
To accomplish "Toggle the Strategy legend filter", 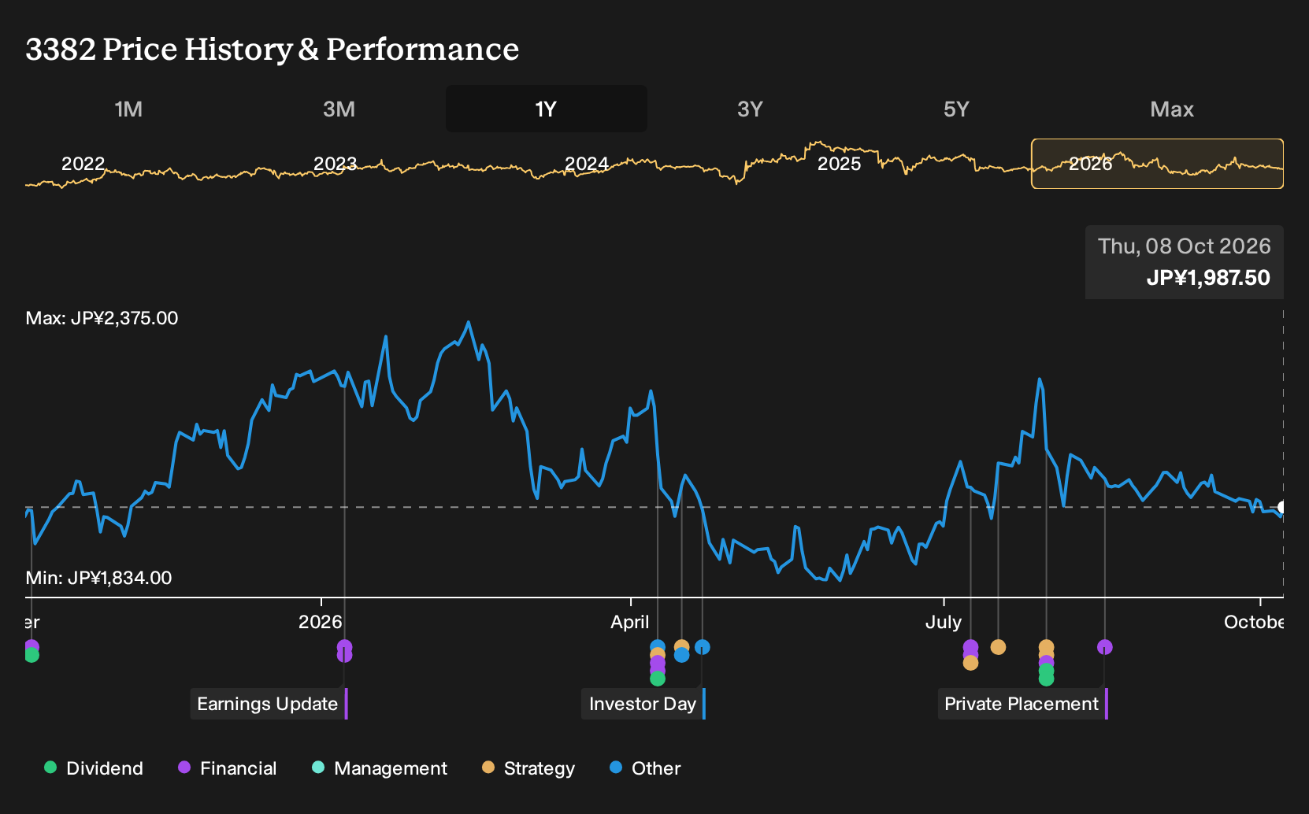I will (528, 768).
